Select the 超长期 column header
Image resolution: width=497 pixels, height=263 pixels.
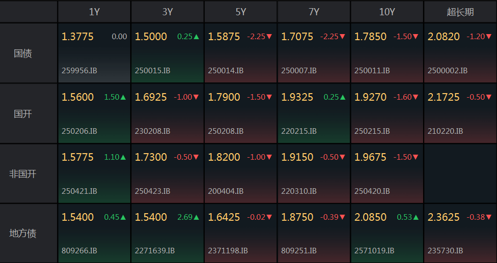click(x=459, y=12)
